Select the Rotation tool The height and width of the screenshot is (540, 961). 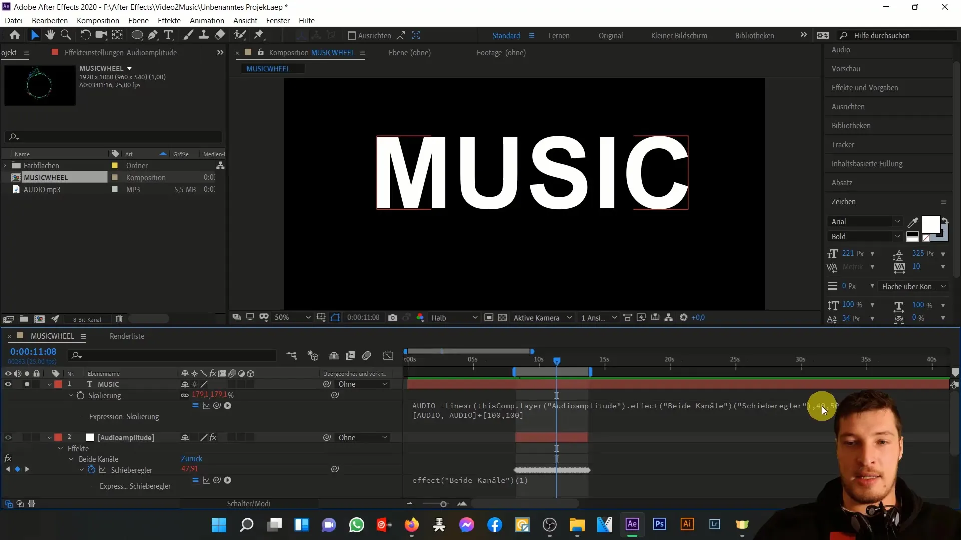pyautogui.click(x=86, y=35)
